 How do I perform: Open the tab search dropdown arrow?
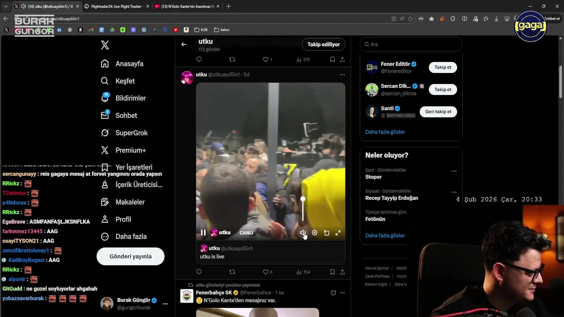(5, 6)
